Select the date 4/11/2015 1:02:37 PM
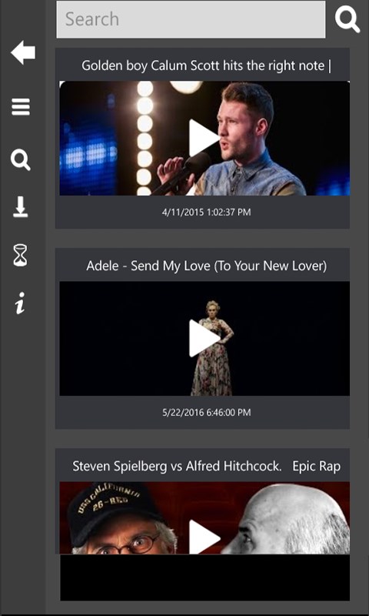 (x=206, y=213)
